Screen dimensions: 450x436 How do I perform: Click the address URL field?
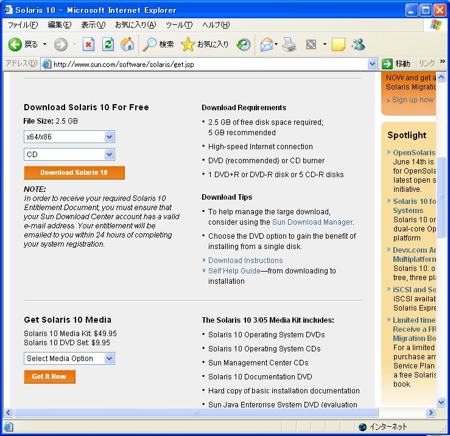[209, 65]
